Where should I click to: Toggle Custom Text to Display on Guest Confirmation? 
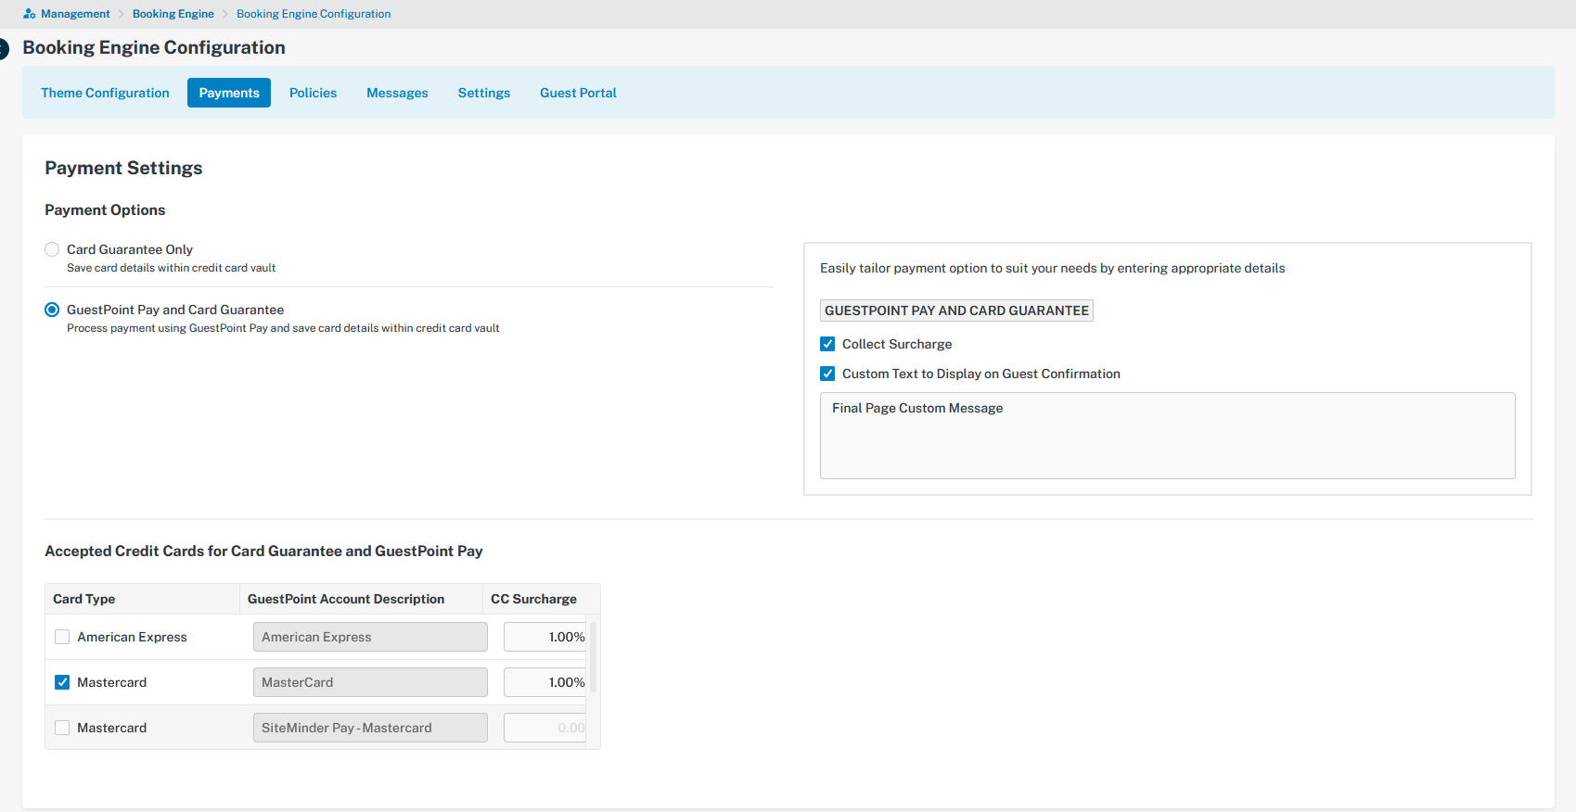[827, 374]
